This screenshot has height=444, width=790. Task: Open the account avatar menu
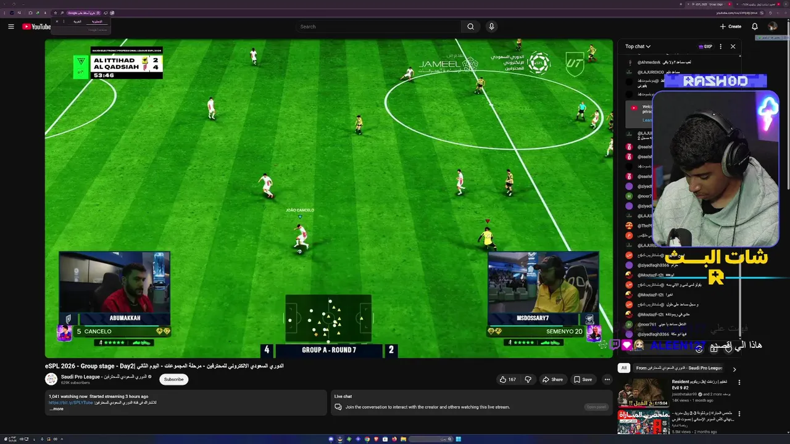point(772,27)
